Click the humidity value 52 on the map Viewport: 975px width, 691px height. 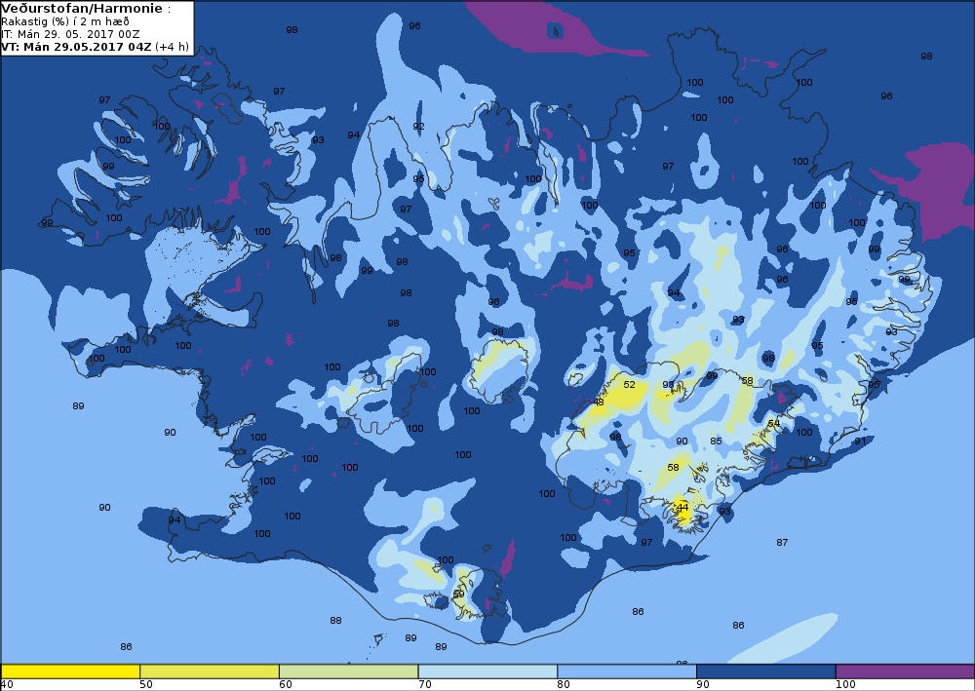(629, 385)
